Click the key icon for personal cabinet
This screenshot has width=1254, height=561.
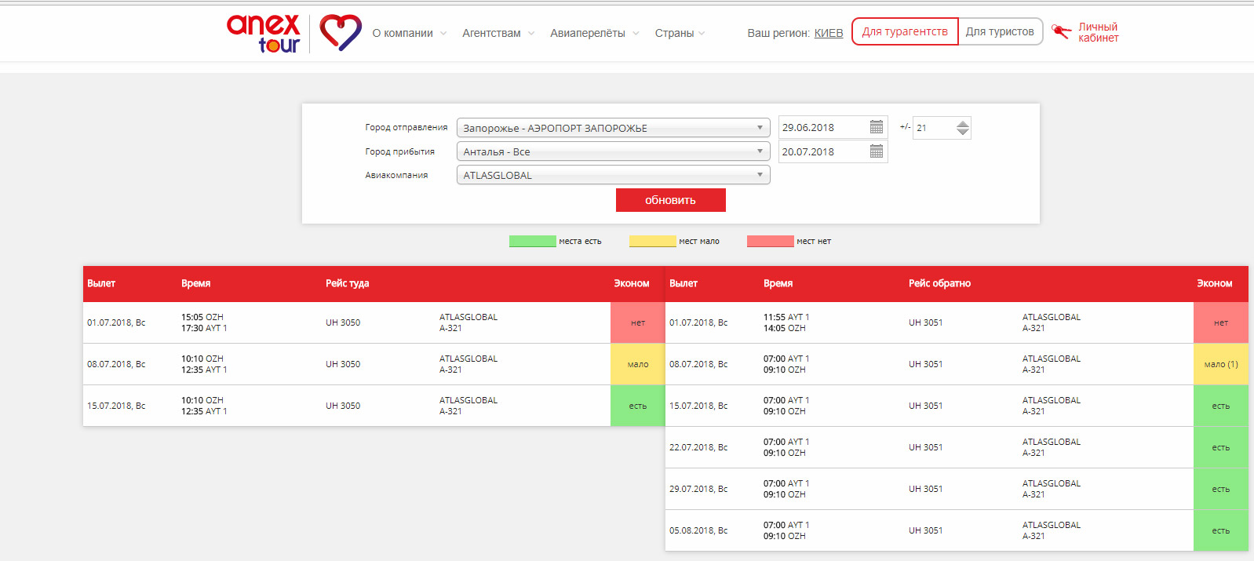tap(1061, 31)
